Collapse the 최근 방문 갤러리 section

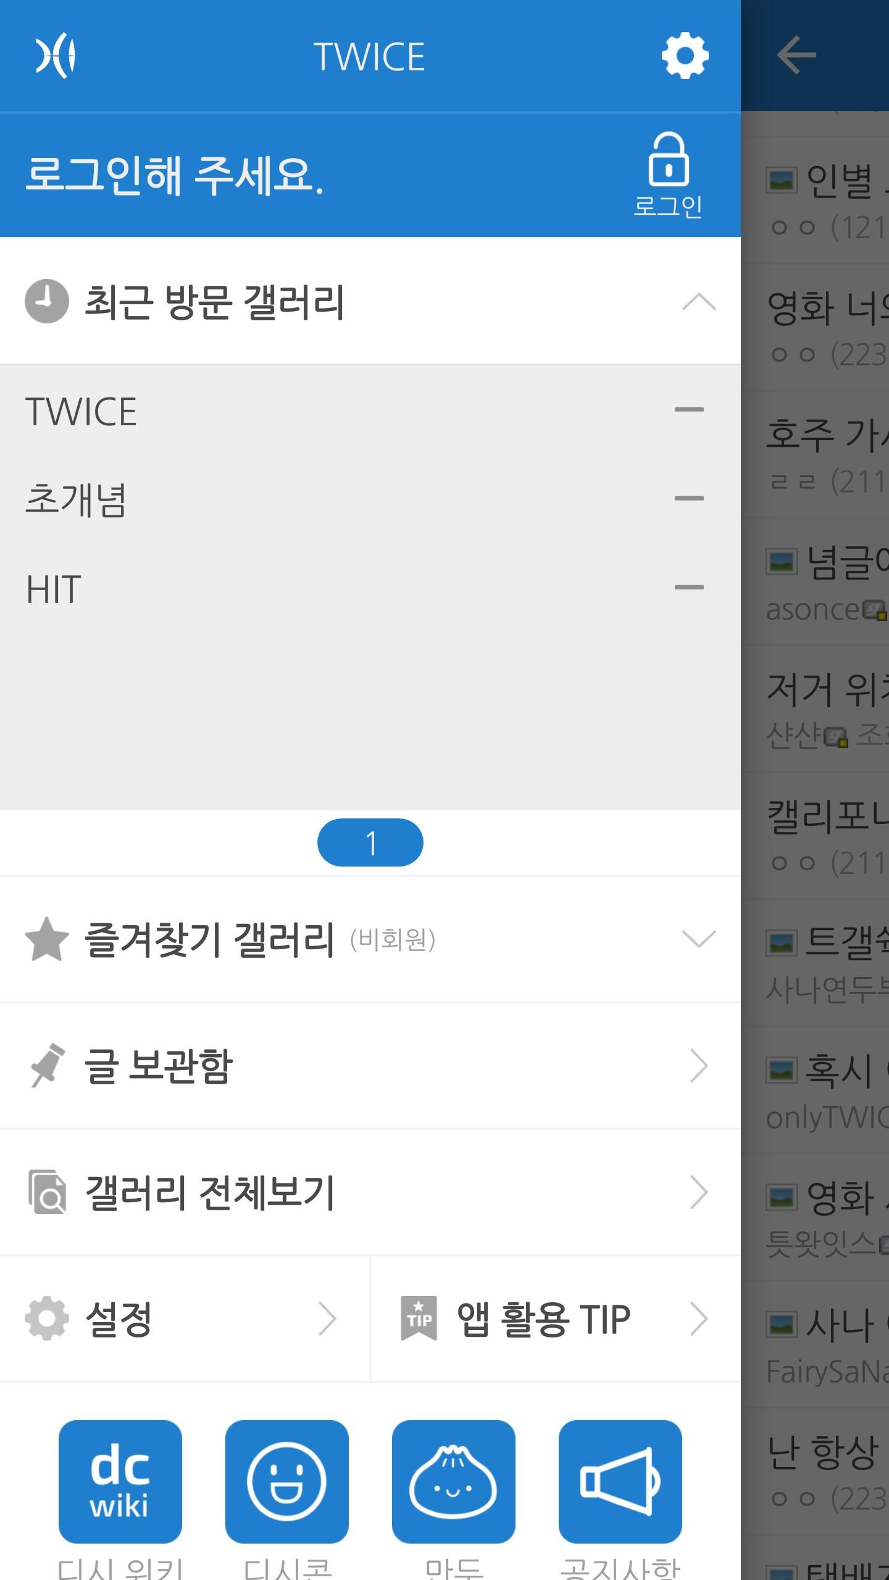[x=699, y=302]
